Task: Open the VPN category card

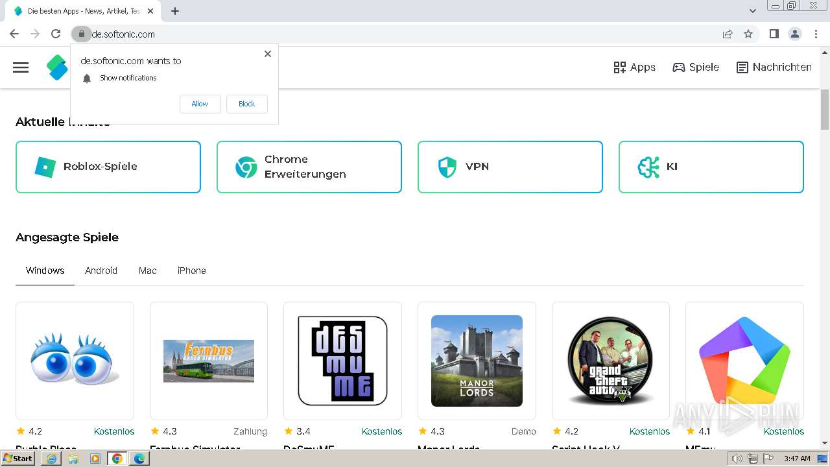Action: (x=510, y=167)
